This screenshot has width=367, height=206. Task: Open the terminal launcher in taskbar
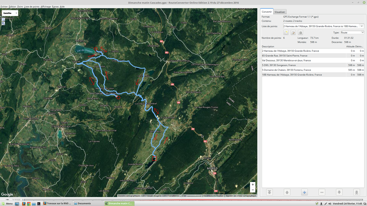click(39, 204)
